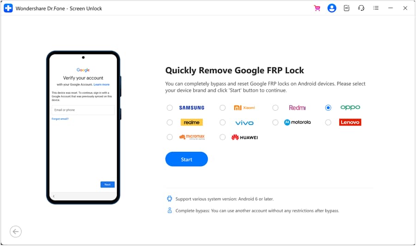Screen dimensions: 416x246
Task: Minimize the Dr.Fone window
Action: [x=391, y=8]
